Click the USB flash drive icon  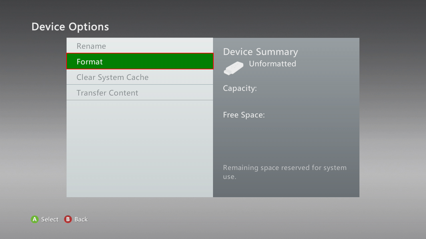(x=233, y=68)
